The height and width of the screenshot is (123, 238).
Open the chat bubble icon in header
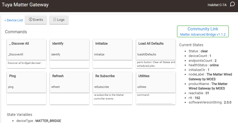[232, 4]
